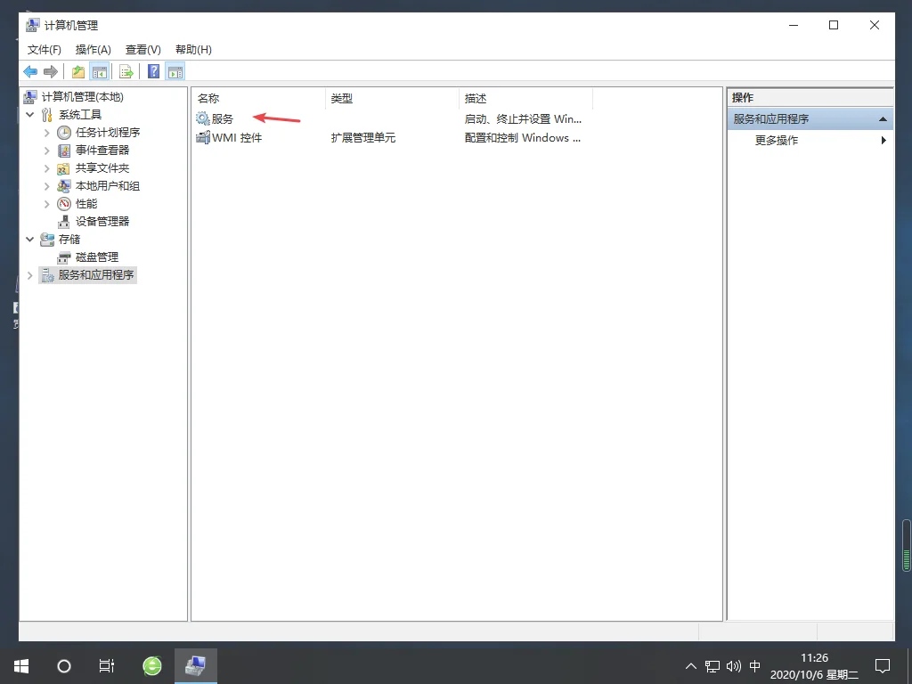The image size is (912, 684).
Task: Toggle the action pane show/hide icon
Action: coord(175,72)
